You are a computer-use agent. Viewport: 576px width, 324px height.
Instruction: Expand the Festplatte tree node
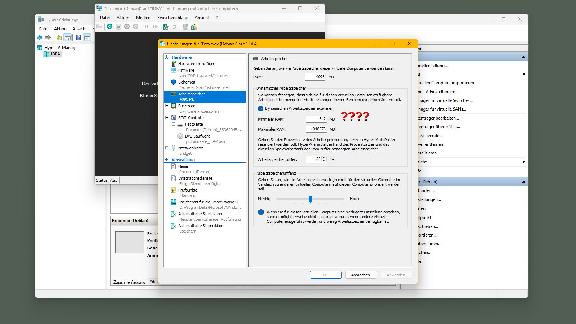pyautogui.click(x=174, y=124)
